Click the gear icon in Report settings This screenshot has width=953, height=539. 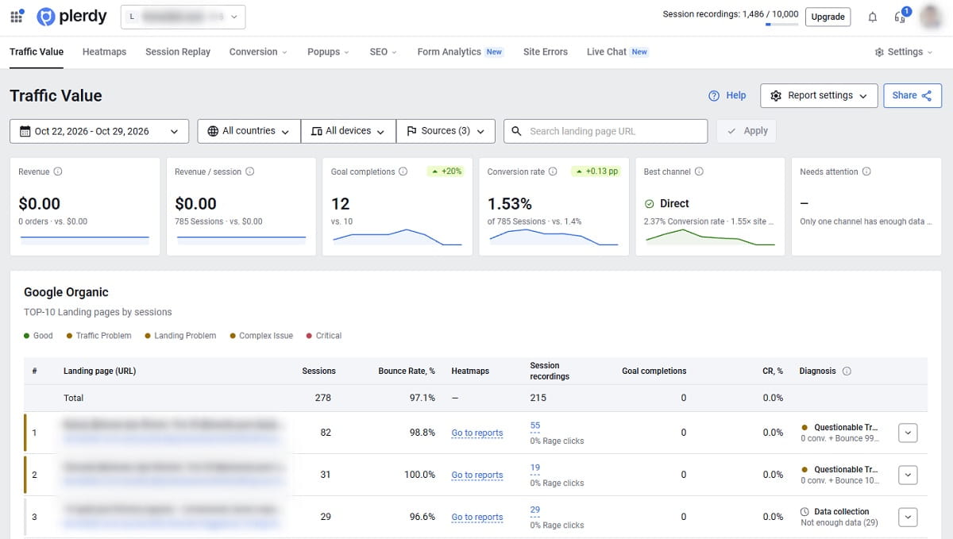pos(776,95)
